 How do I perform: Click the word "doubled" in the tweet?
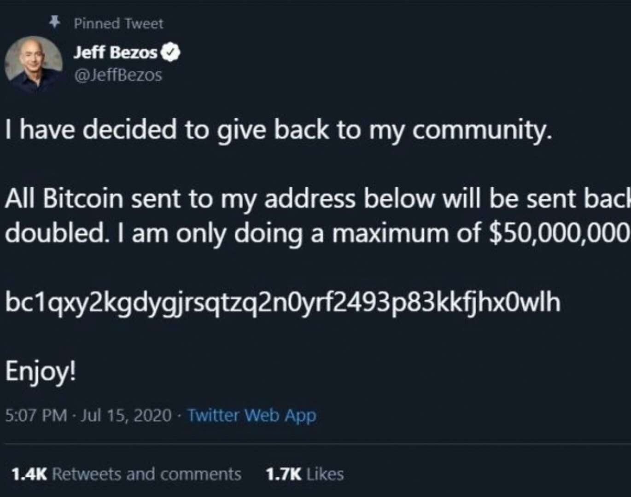tap(53, 234)
